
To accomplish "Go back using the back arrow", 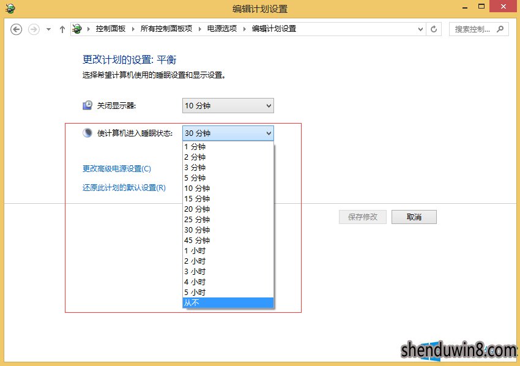I will click(x=16, y=29).
